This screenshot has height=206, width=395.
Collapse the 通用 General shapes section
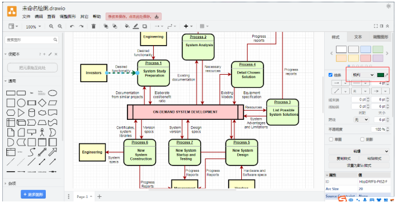click(x=10, y=81)
